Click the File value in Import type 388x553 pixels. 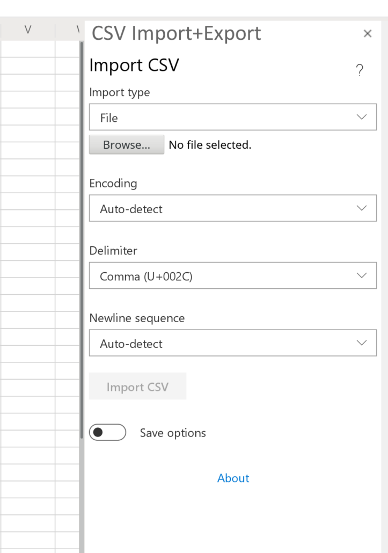point(109,118)
